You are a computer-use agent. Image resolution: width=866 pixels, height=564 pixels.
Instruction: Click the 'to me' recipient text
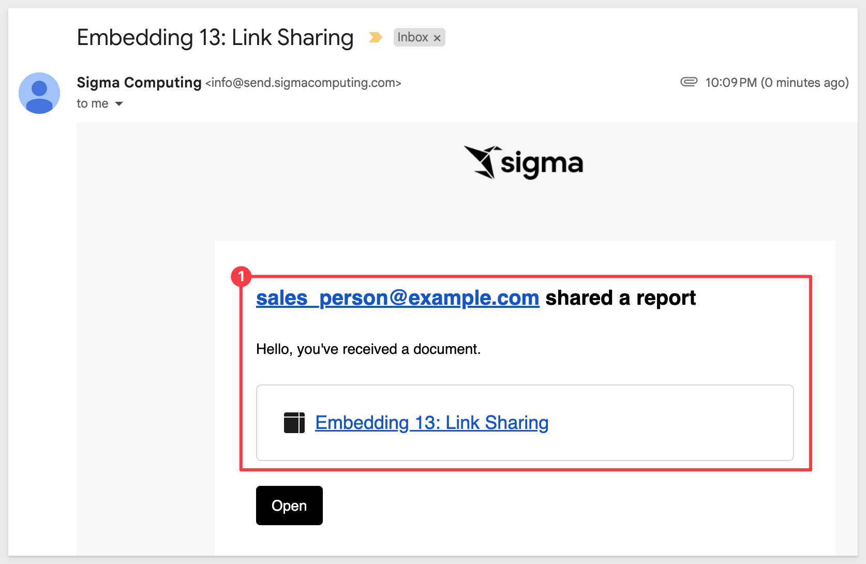point(93,103)
